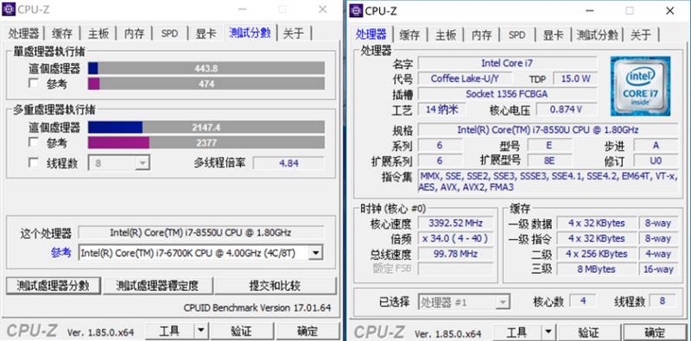The height and width of the screenshot is (341, 691).
Task: Click the 指令集 instruction list text
Action: 548,181
